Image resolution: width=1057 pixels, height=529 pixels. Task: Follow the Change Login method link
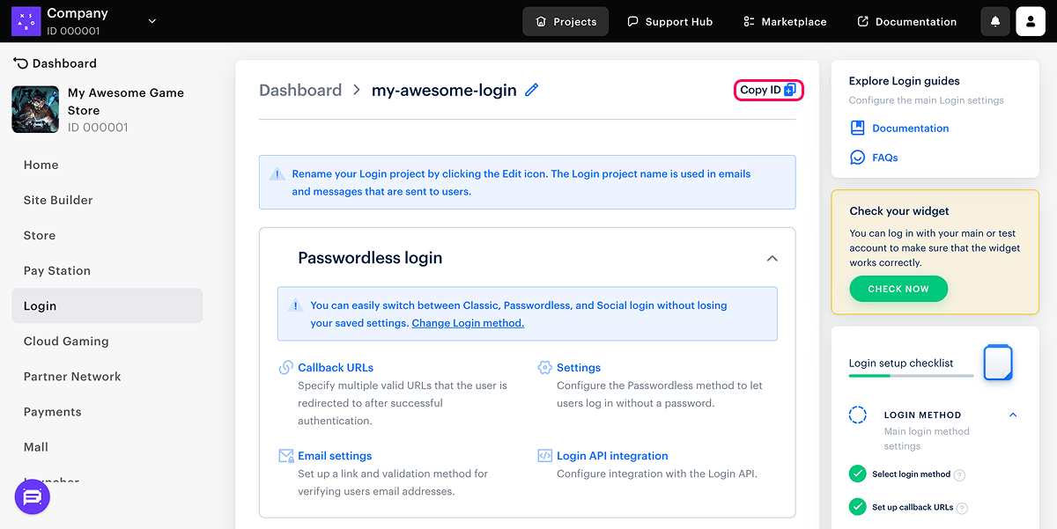[468, 323]
